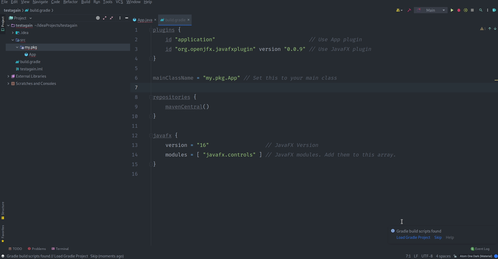The height and width of the screenshot is (259, 498).
Task: Build project with the hammer icon
Action: [x=409, y=10]
